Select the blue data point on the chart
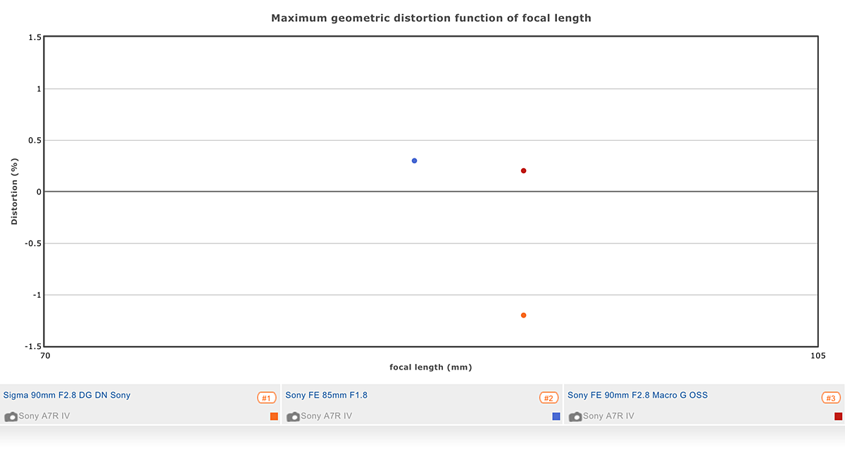 (x=414, y=160)
